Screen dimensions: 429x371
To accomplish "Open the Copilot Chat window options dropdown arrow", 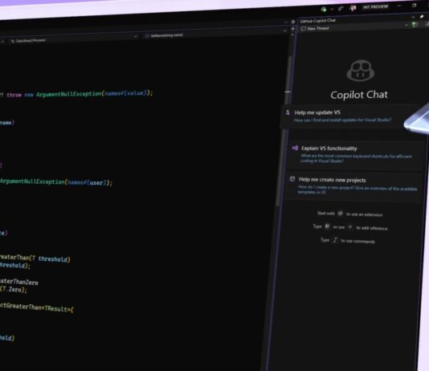I will 413,17.
